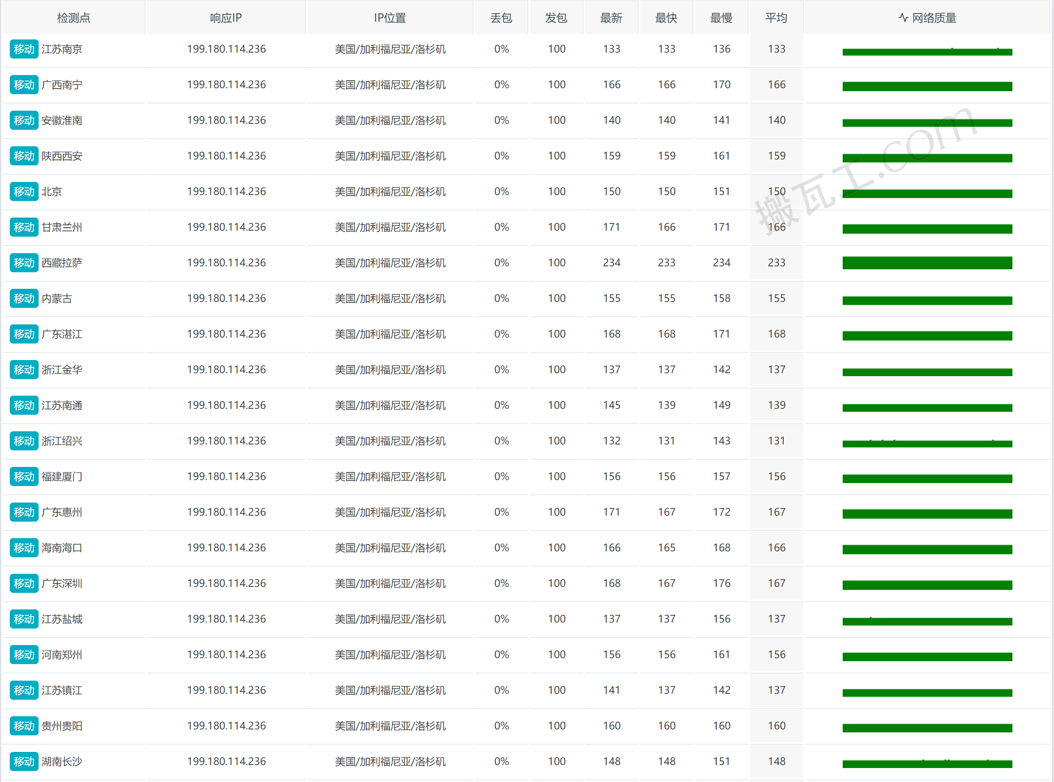Click 西藏拉萨 network quality green bar
Screen dimensions: 1054x782
pyautogui.click(x=927, y=263)
